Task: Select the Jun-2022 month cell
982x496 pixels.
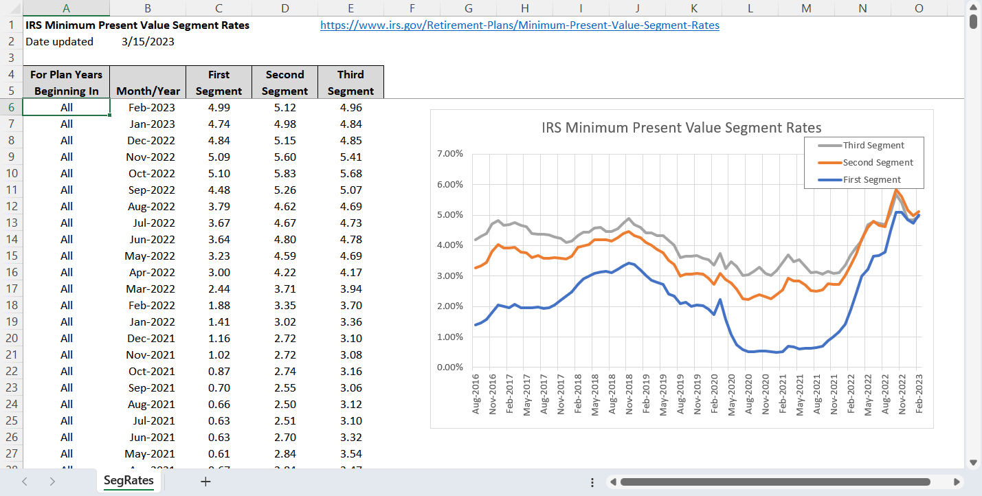Action: click(148, 240)
